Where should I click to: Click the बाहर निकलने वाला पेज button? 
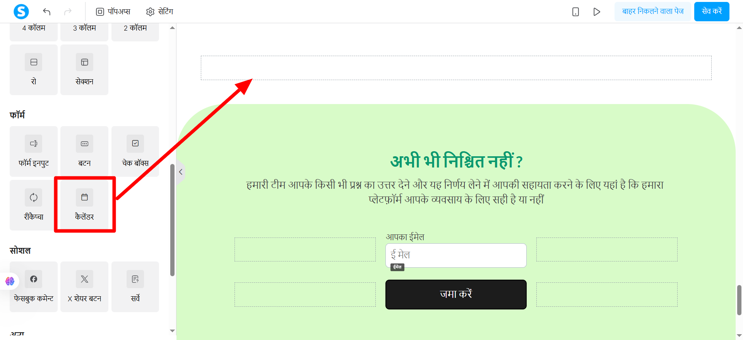653,12
